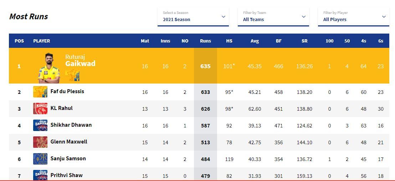The image size is (395, 181).
Task: Click Prithvi Shaw's Delhi Capitals logo
Action: (40, 175)
